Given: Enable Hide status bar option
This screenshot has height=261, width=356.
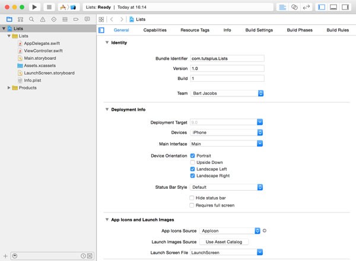Looking at the screenshot, I should point(192,198).
